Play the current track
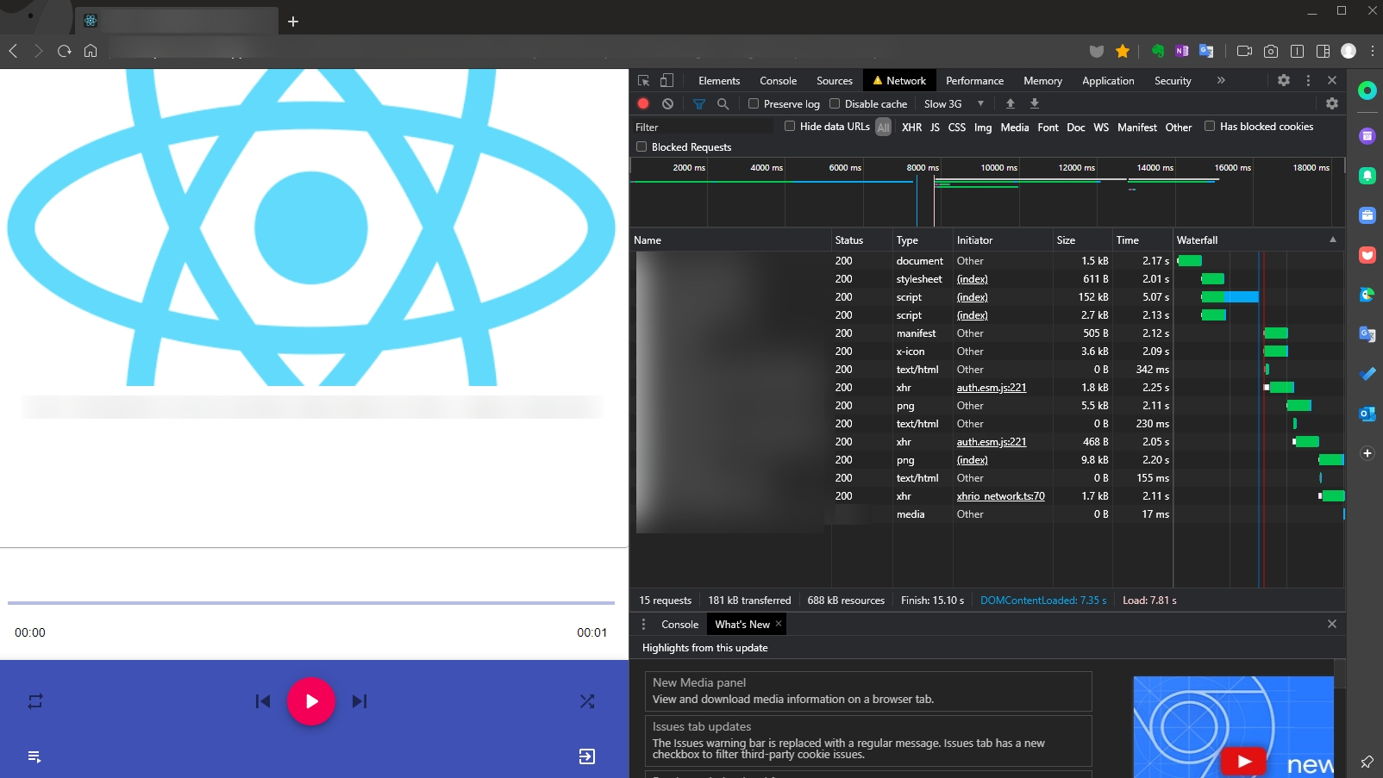 311,701
